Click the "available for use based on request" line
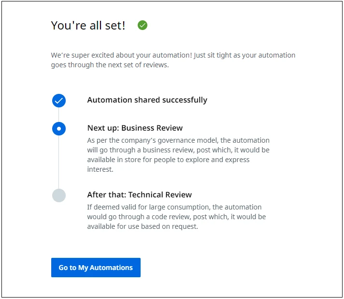The width and height of the screenshot is (344, 299). tap(143, 226)
